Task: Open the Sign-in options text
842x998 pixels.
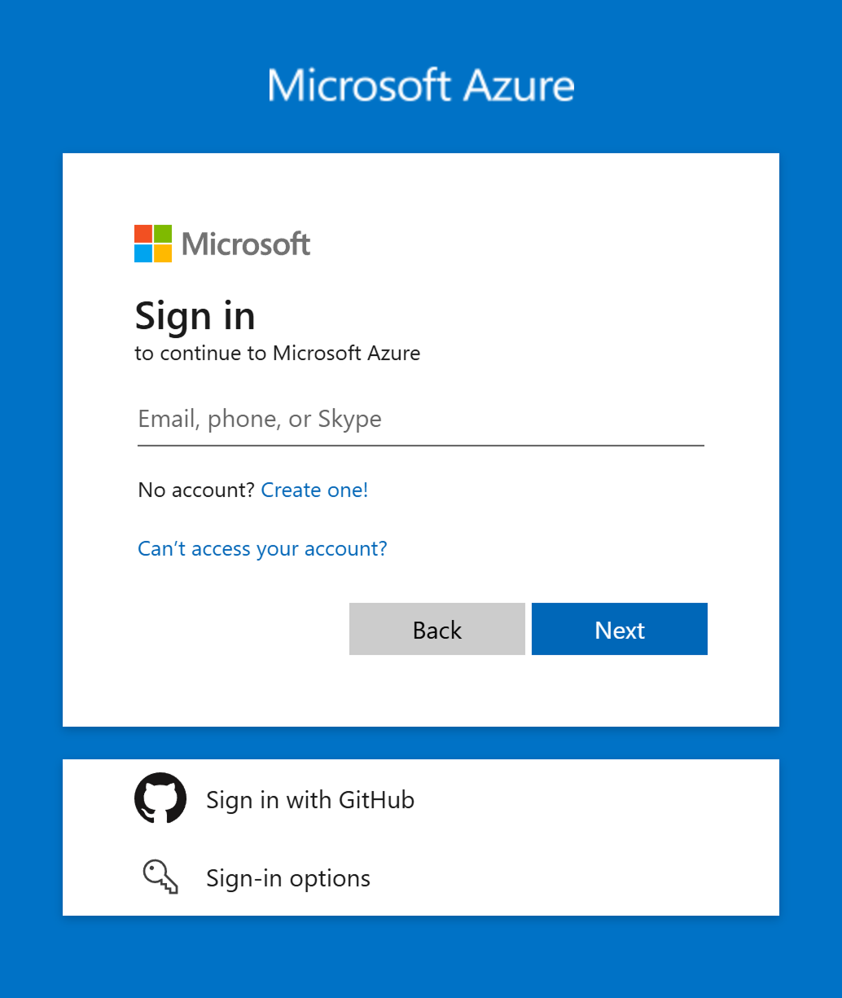Action: pyautogui.click(x=288, y=878)
